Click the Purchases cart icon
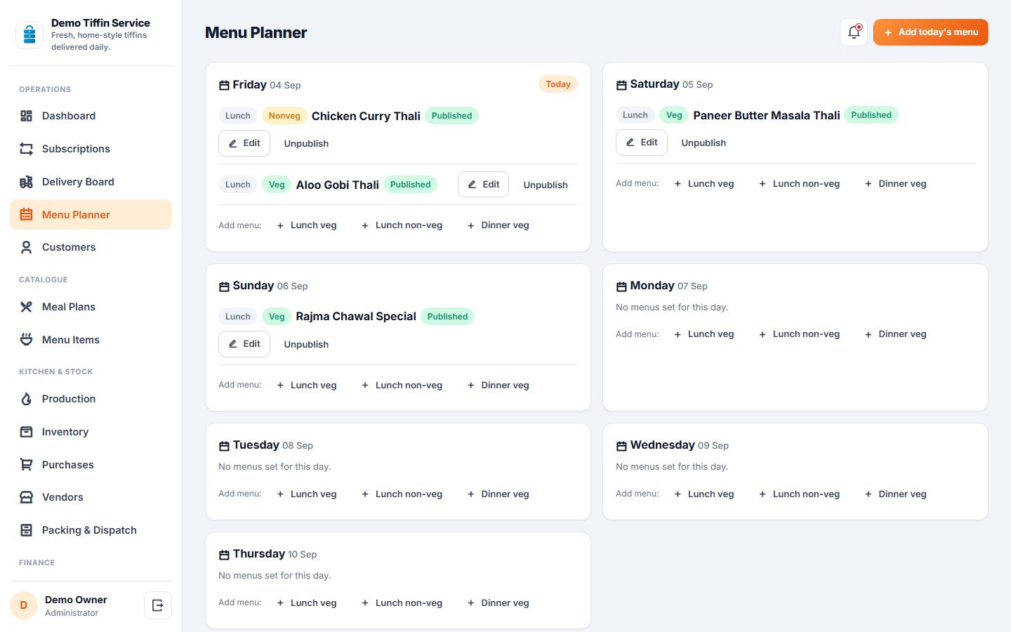 pos(27,465)
